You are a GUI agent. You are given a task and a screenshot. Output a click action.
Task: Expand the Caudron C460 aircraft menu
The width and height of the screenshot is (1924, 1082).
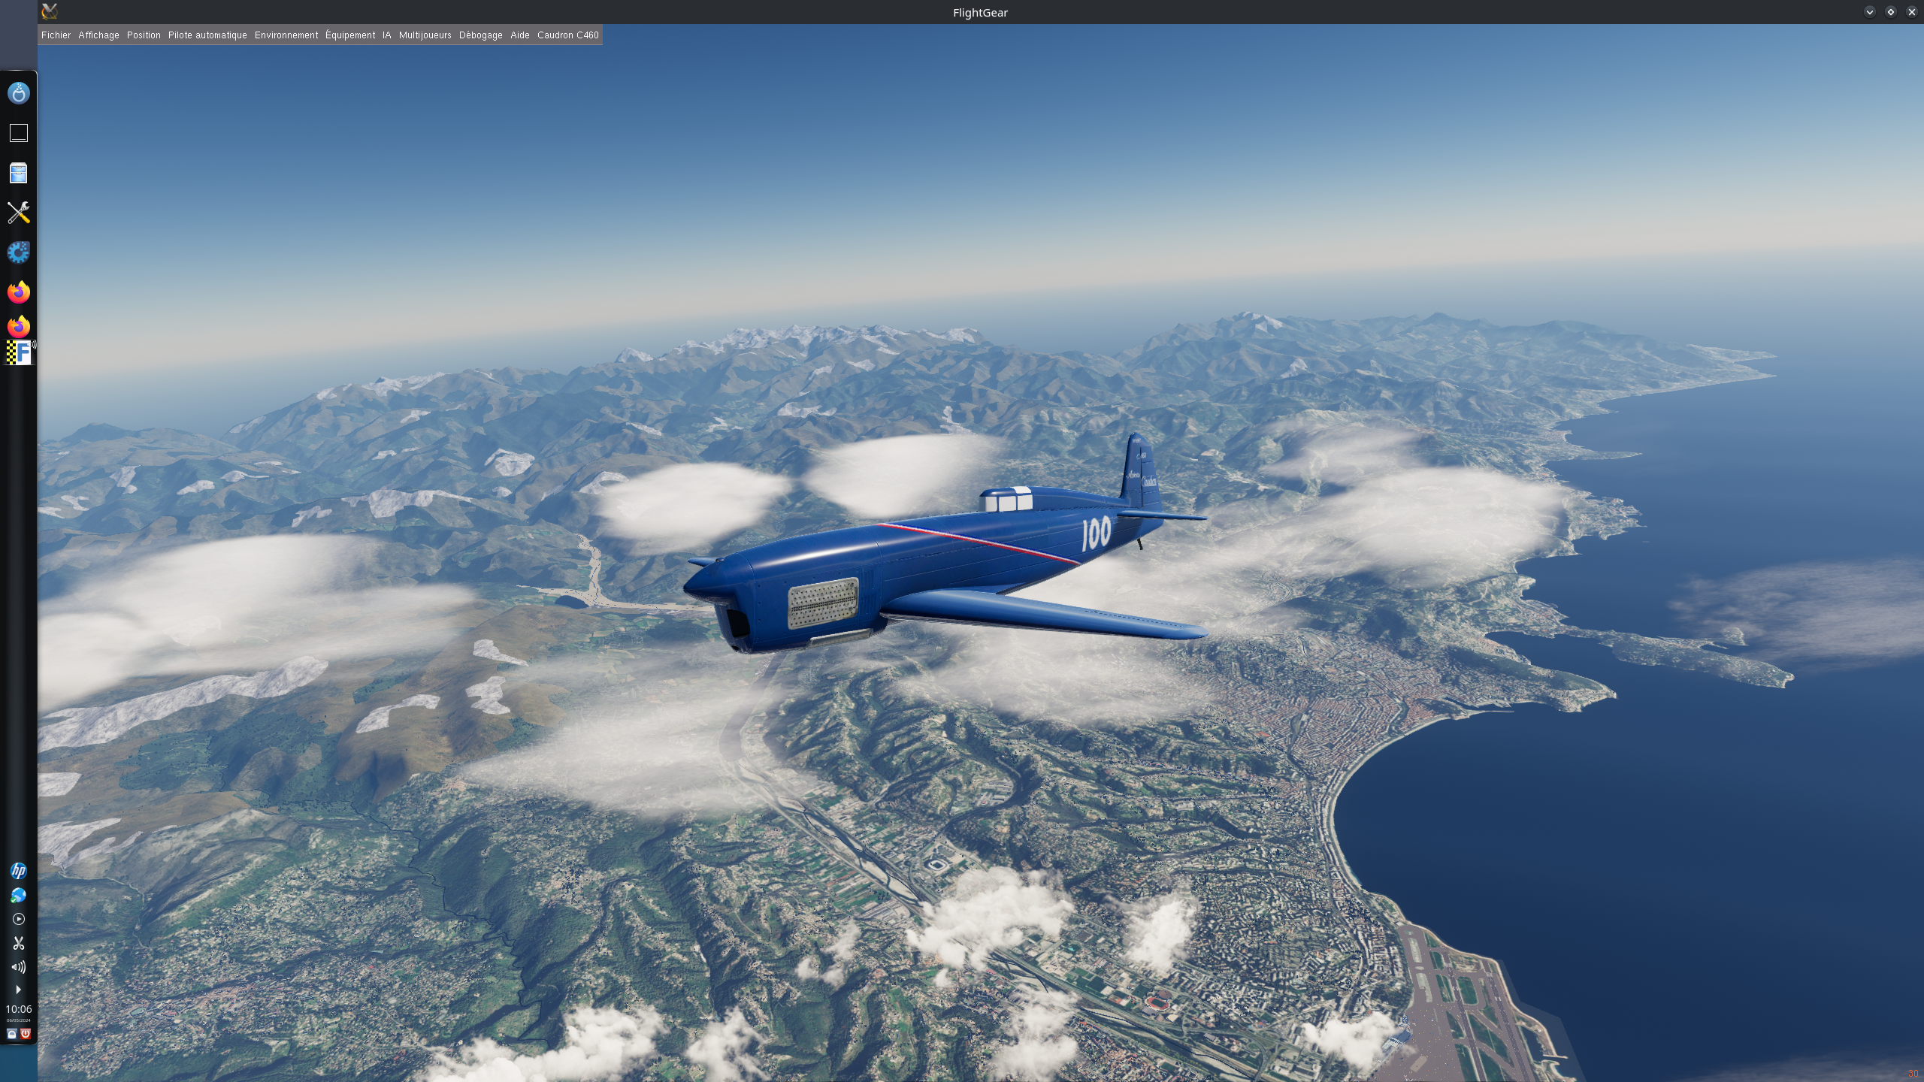(567, 35)
